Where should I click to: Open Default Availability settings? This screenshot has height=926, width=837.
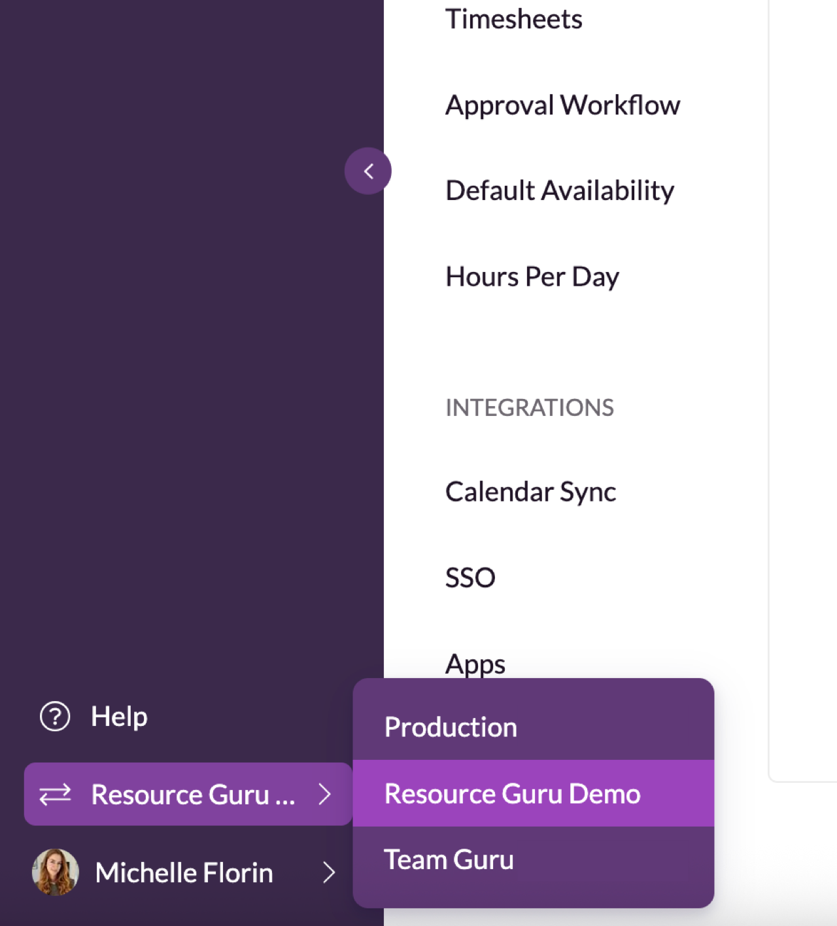coord(560,191)
